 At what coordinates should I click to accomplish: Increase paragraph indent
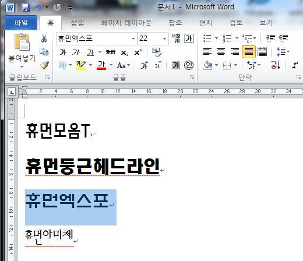[x=284, y=38]
